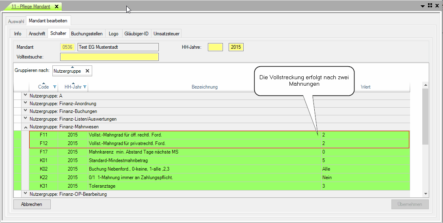
Task: Open the HH-Jahr column filter icon
Action: tap(85, 87)
